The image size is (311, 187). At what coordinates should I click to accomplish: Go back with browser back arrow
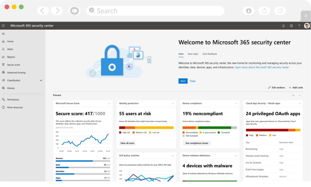43,11
